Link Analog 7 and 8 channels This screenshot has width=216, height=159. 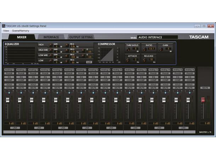[x=87, y=128]
